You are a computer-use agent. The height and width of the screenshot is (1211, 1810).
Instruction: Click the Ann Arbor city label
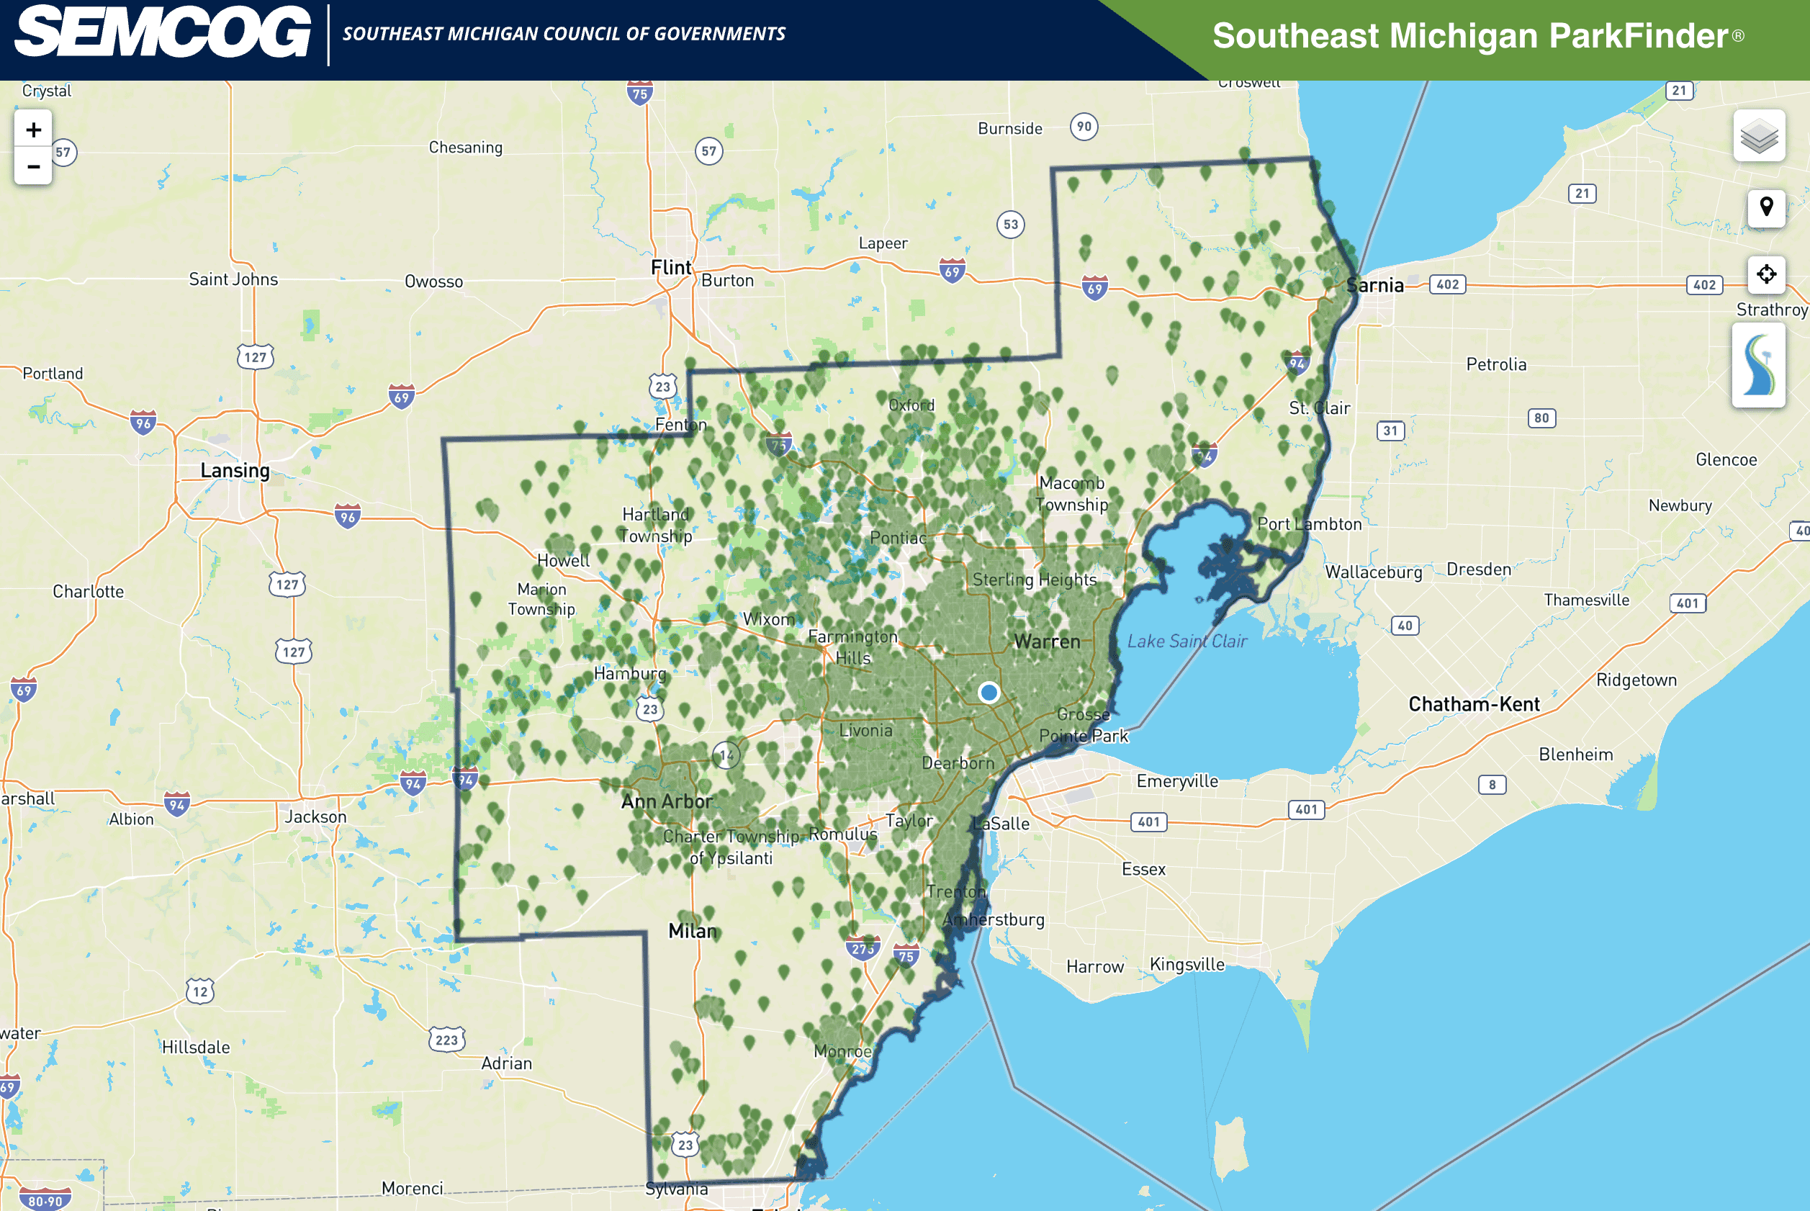(x=667, y=801)
